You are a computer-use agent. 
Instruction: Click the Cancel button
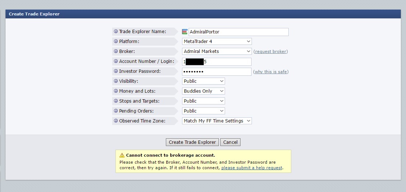[x=231, y=142]
